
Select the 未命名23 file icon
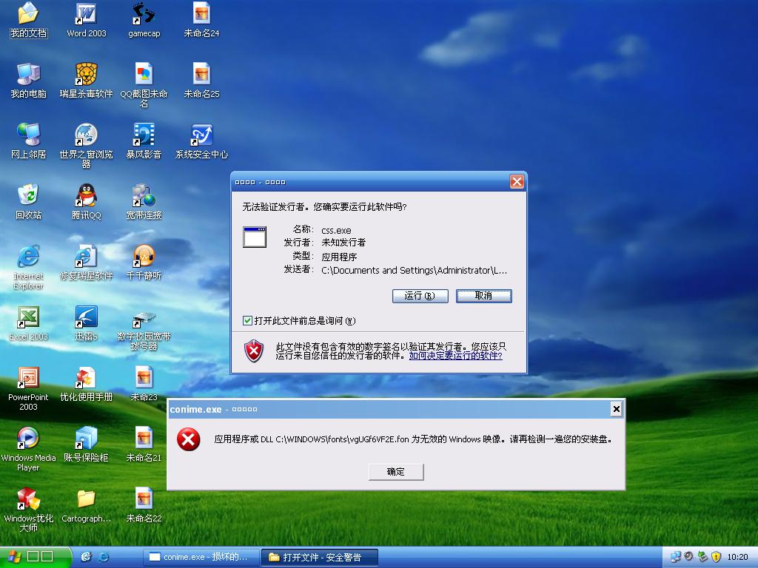coord(144,384)
